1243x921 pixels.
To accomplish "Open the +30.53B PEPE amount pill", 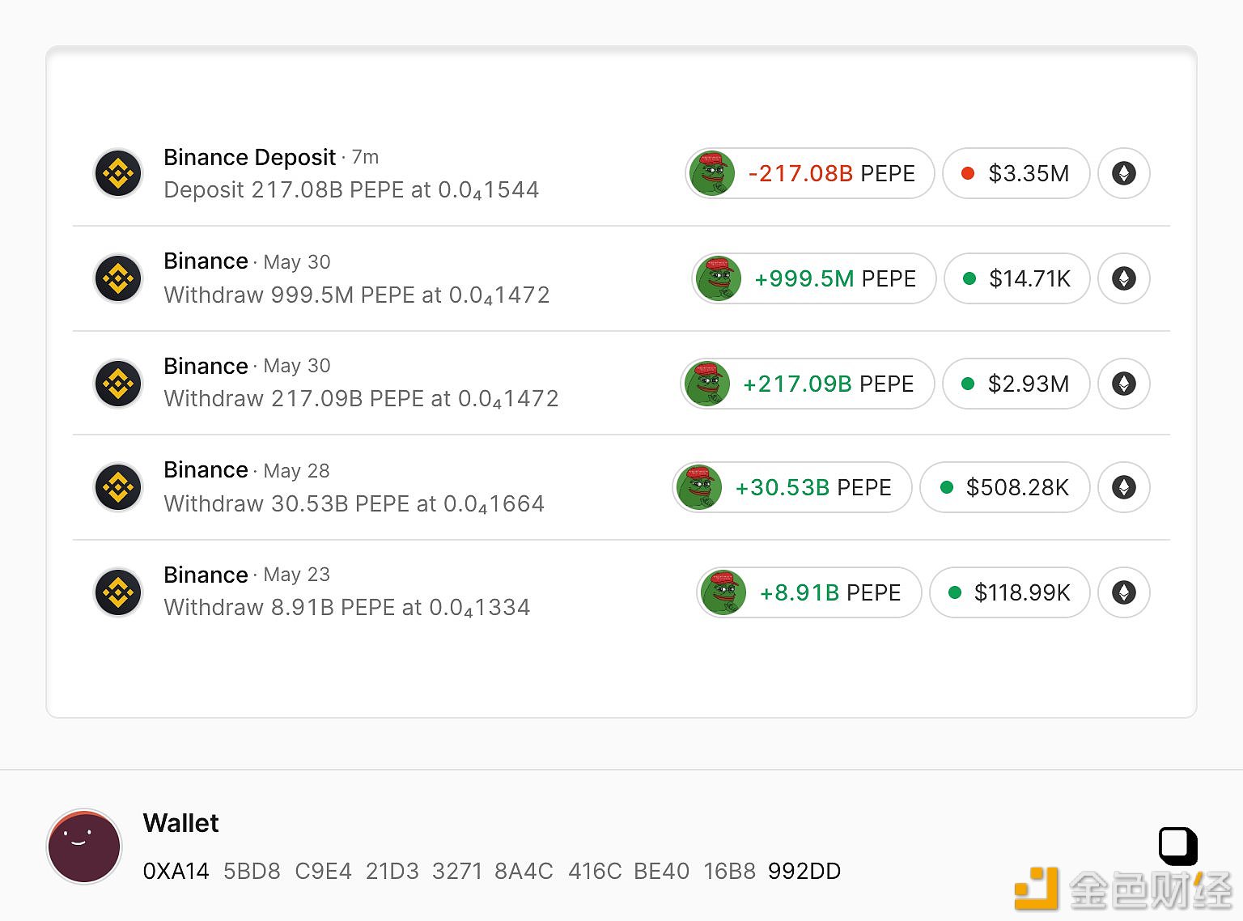I will [792, 487].
